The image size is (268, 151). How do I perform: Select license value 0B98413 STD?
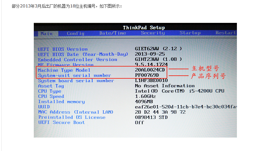click(151, 117)
